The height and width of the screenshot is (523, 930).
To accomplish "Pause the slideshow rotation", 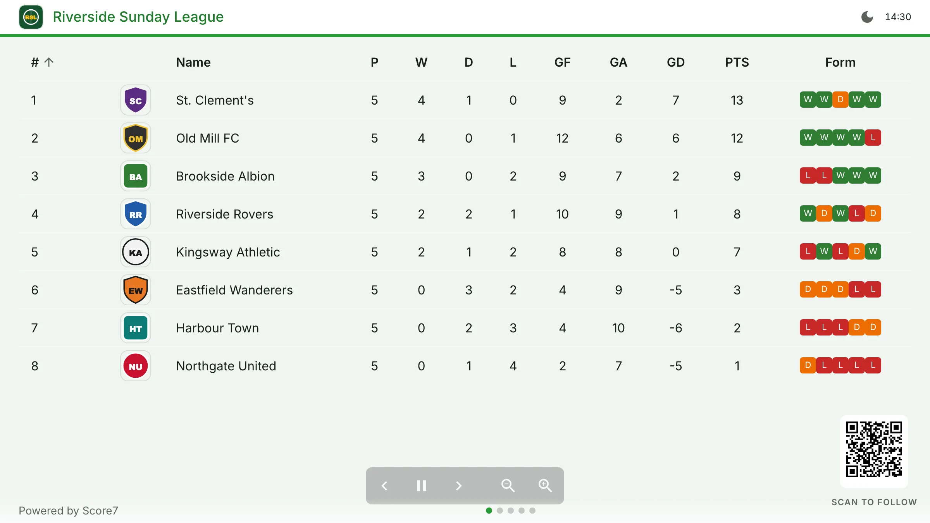I will click(422, 486).
